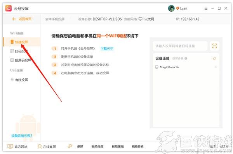Click the icon left of 录屏

click(x=70, y=146)
